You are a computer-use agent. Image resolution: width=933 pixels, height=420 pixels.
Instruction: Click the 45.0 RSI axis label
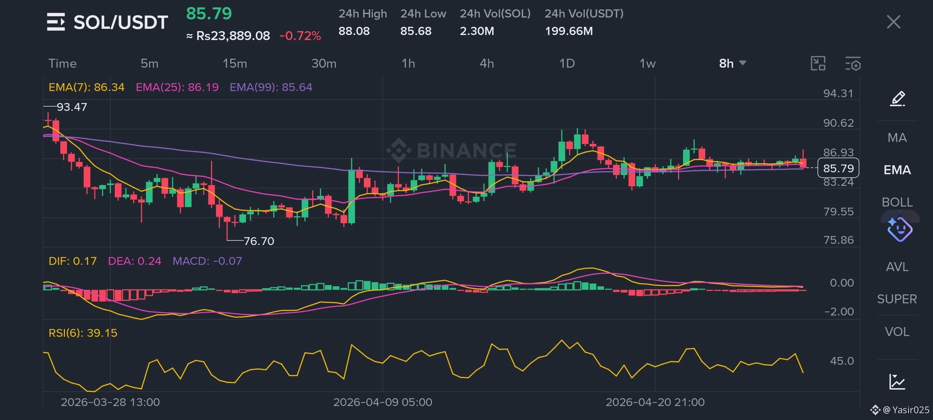tap(842, 361)
